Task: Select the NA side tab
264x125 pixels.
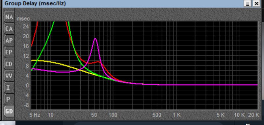Action: 9,17
